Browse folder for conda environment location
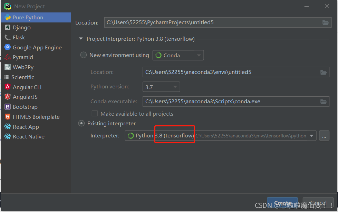The image size is (338, 212). point(323,72)
